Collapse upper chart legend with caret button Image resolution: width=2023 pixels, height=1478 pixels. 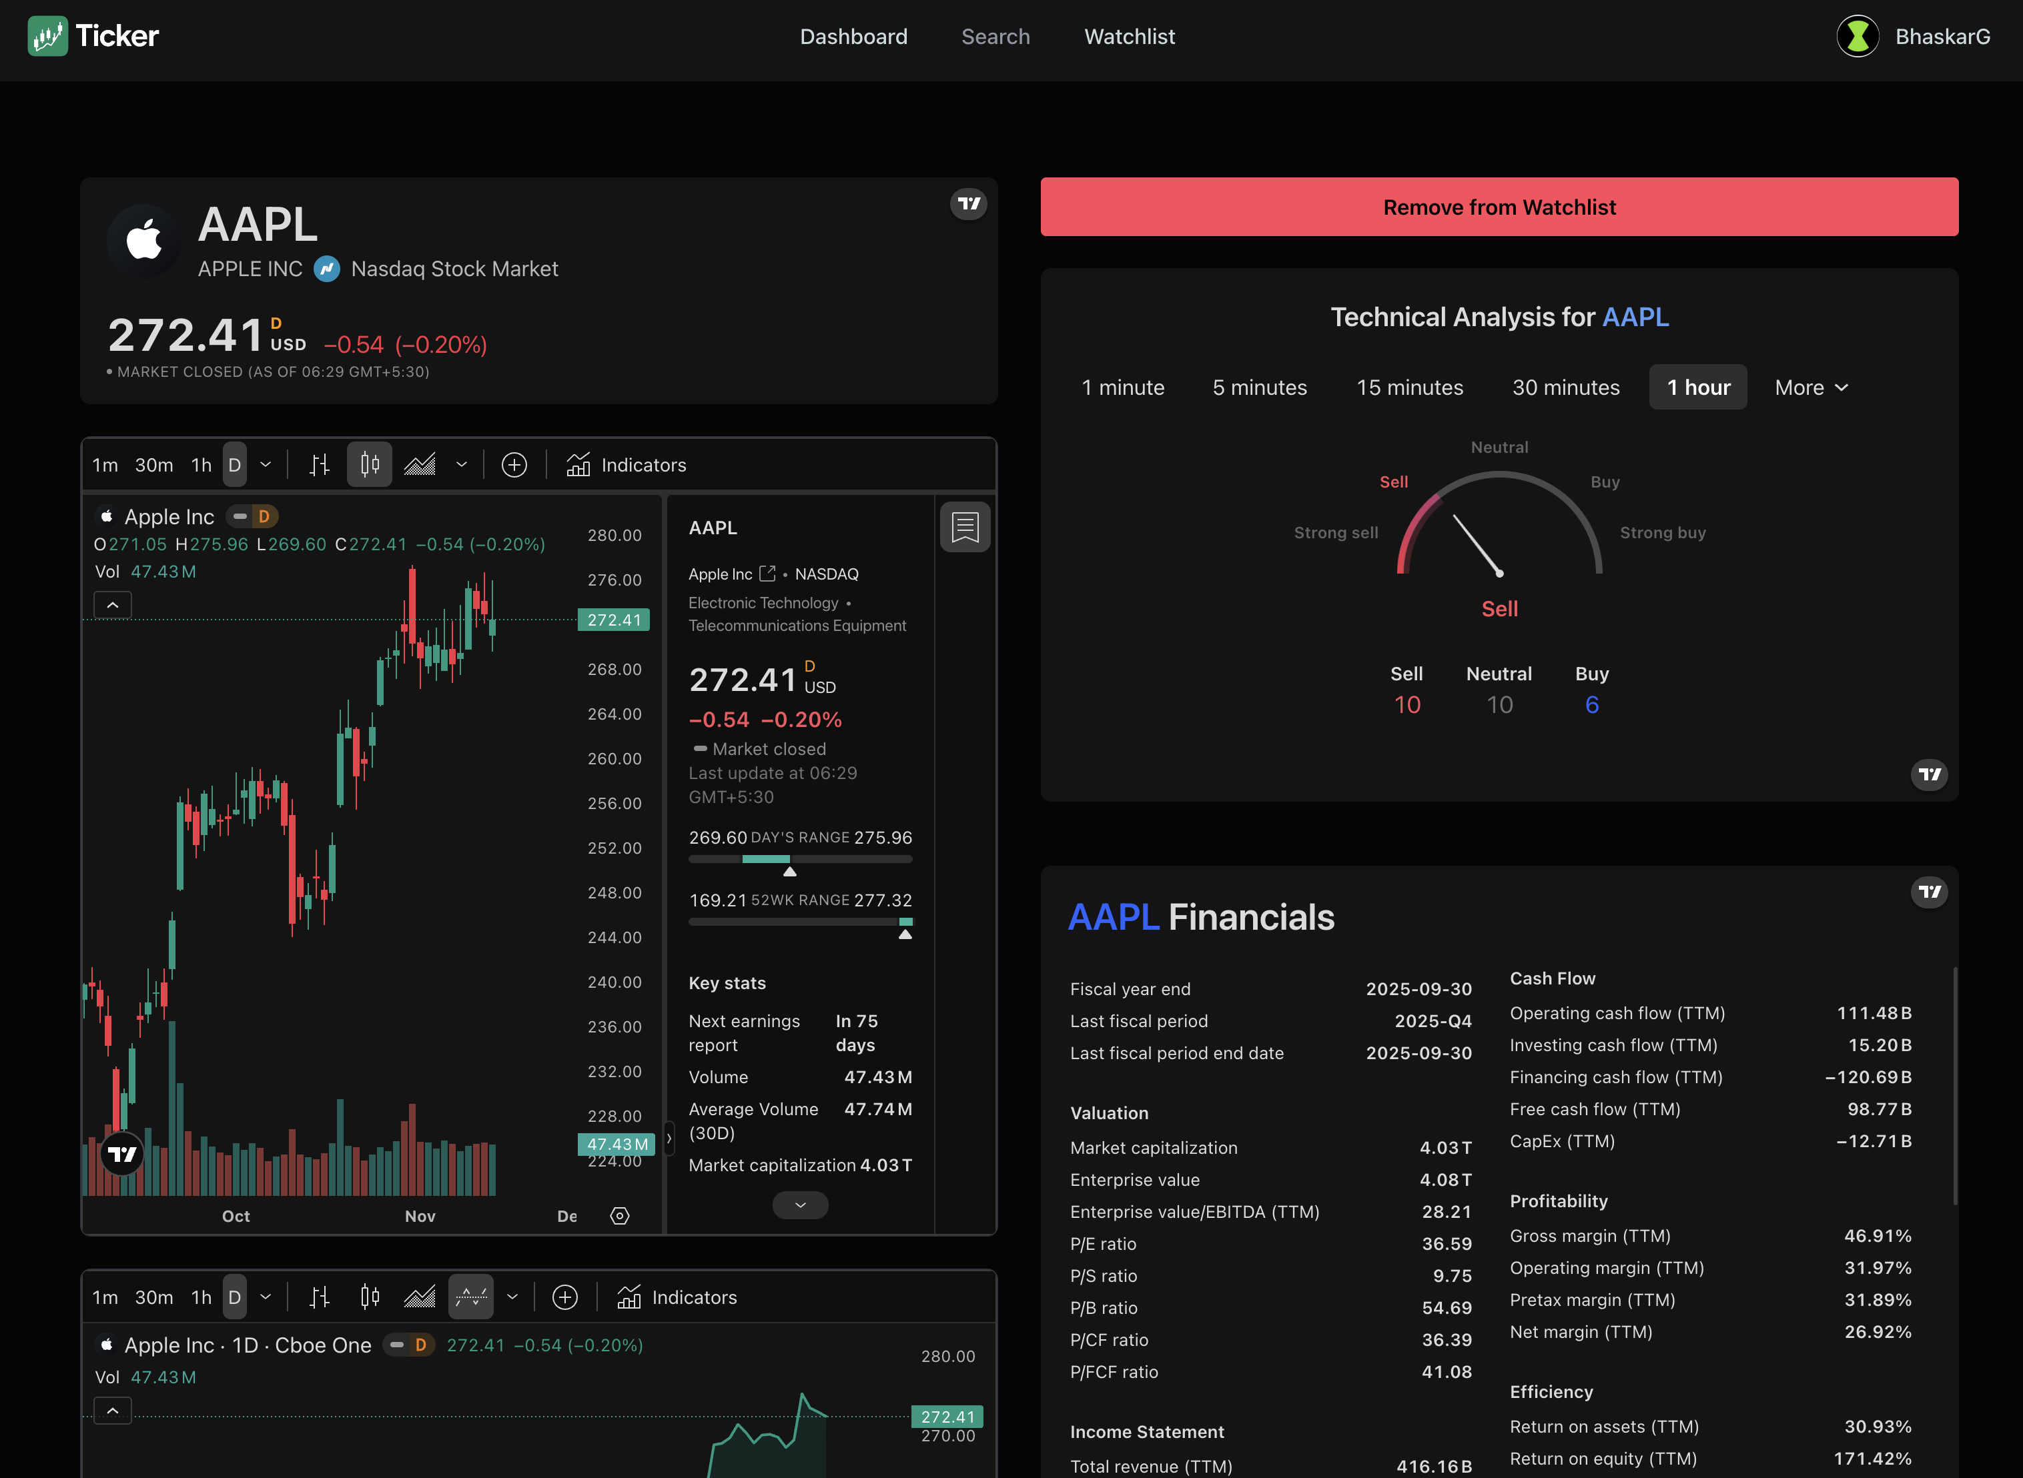113,605
